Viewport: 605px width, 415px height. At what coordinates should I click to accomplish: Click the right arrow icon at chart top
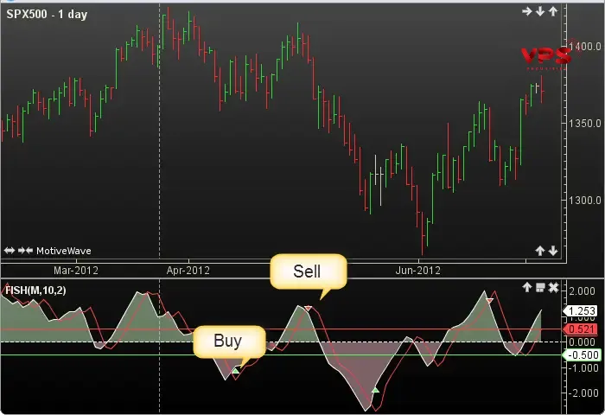pos(527,11)
